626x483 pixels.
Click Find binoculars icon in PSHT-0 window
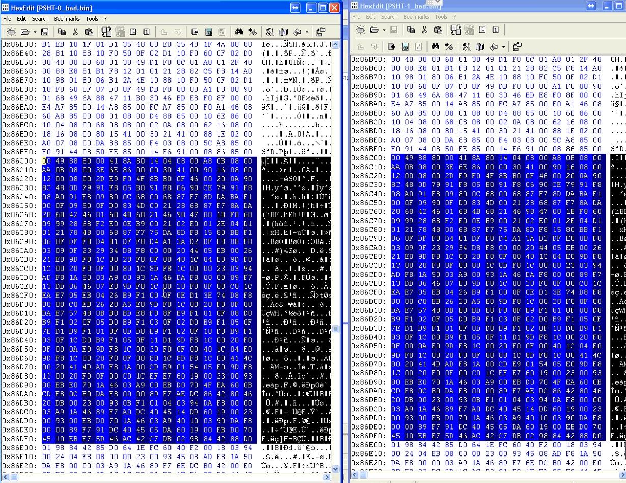tap(239, 32)
